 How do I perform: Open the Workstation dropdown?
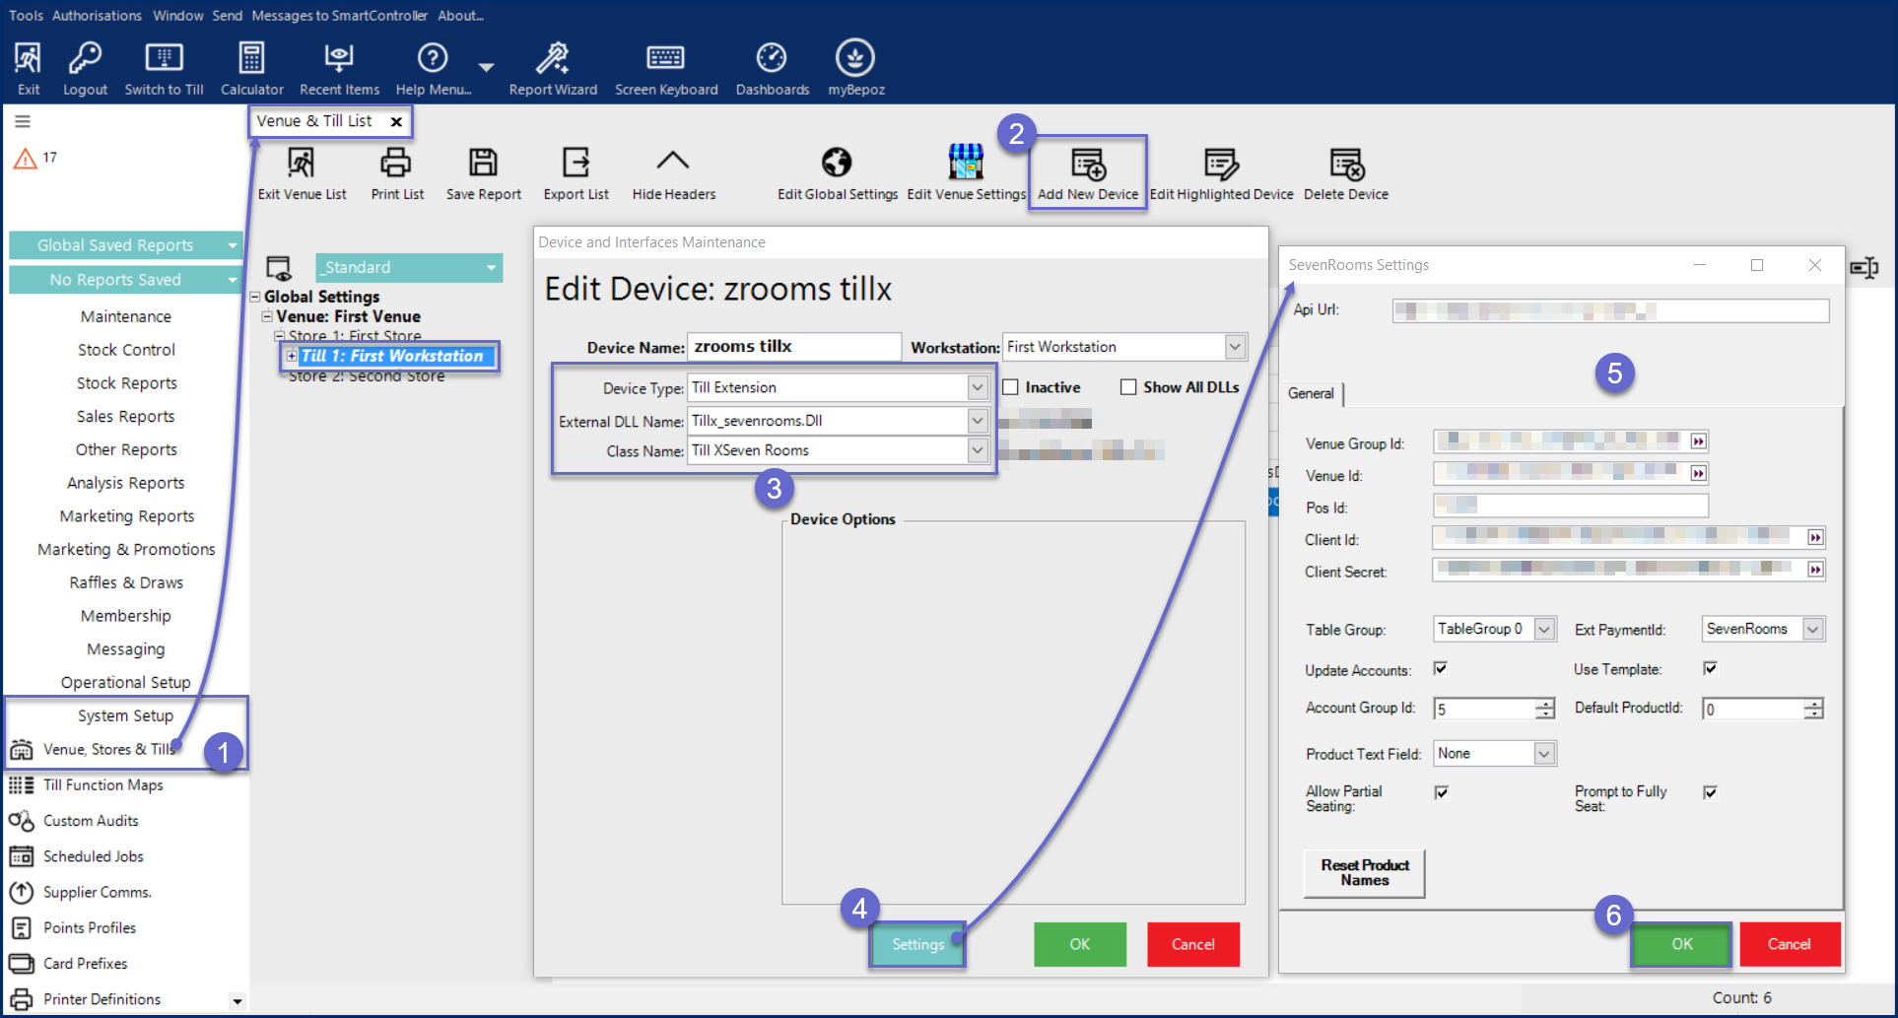pos(1235,347)
